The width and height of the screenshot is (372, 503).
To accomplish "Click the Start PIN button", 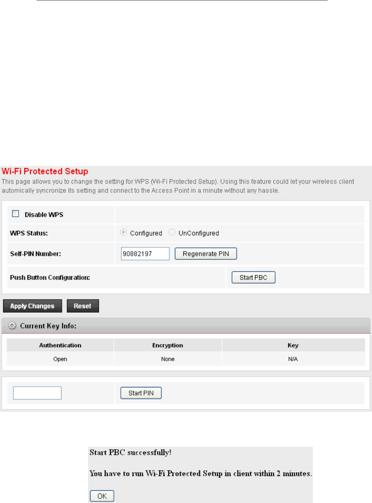I will click(x=141, y=393).
